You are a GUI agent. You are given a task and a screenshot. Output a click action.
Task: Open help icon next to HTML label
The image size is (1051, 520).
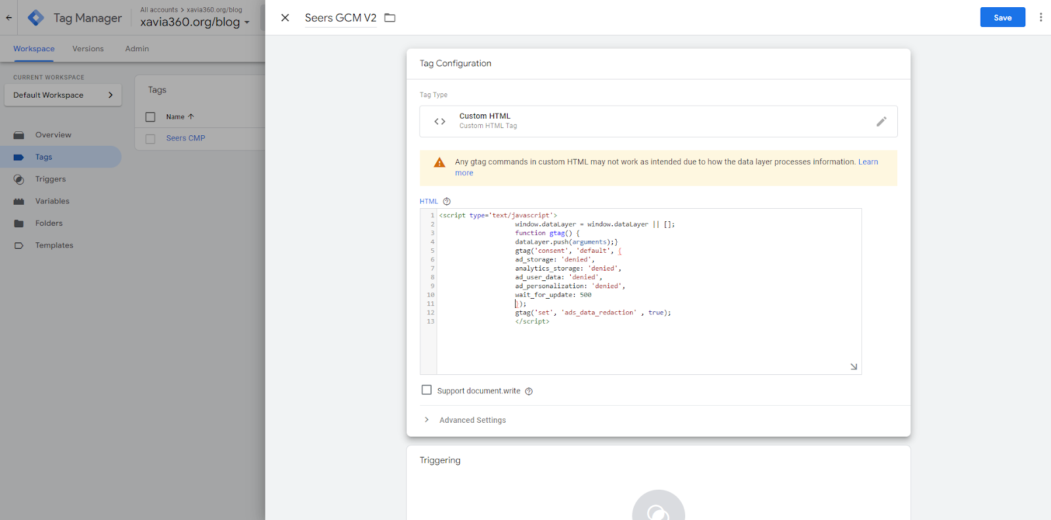(447, 202)
